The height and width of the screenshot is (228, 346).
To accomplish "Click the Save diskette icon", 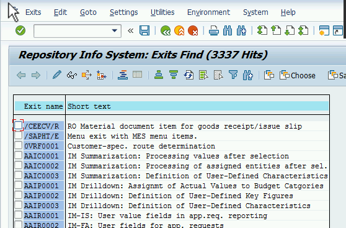I will 144,30.
